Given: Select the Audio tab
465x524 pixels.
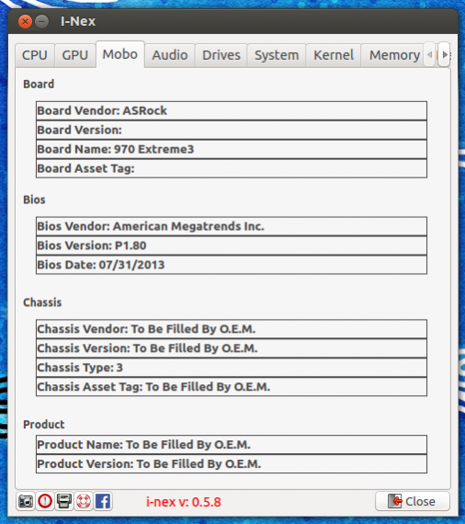Looking at the screenshot, I should [x=170, y=55].
